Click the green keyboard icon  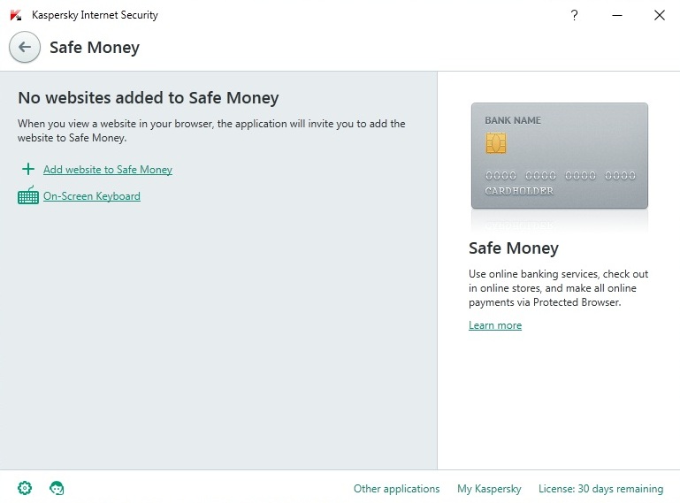click(x=28, y=195)
